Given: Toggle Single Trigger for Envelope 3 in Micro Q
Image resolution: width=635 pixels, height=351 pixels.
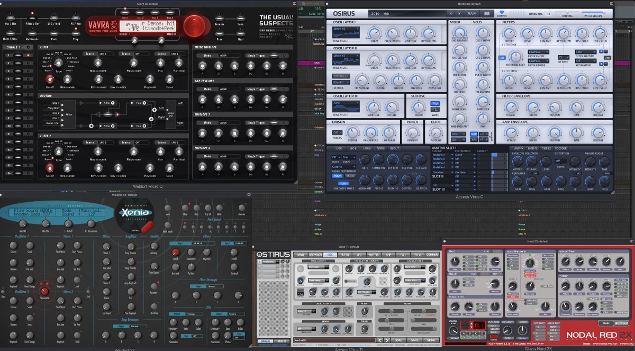Looking at the screenshot, I should pyautogui.click(x=274, y=122).
